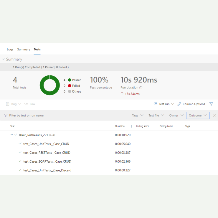Click the 10s 920ms run duration value
This screenshot has width=218, height=218.
point(139,80)
